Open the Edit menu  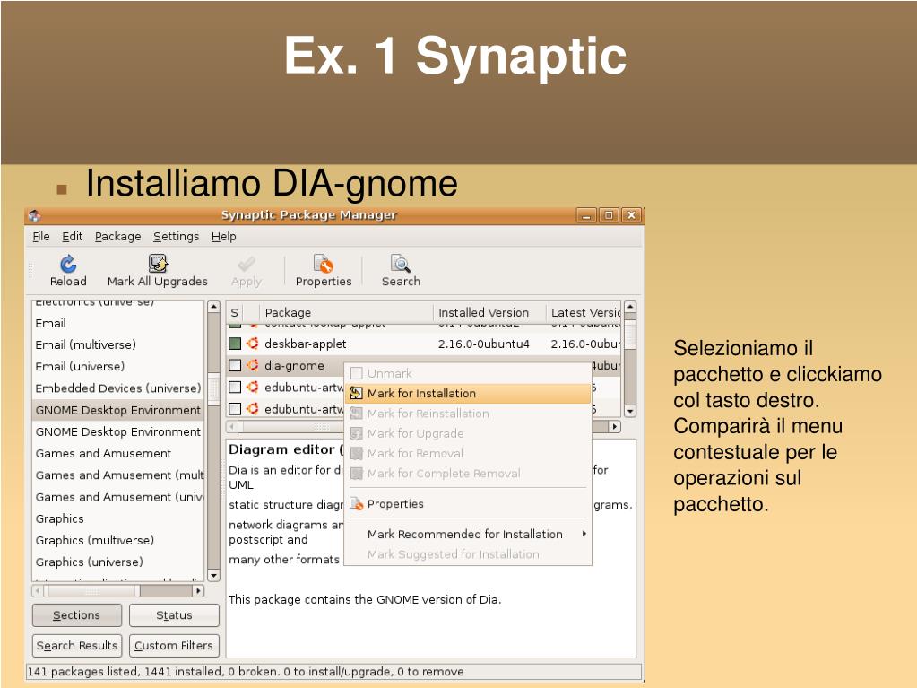[x=72, y=236]
